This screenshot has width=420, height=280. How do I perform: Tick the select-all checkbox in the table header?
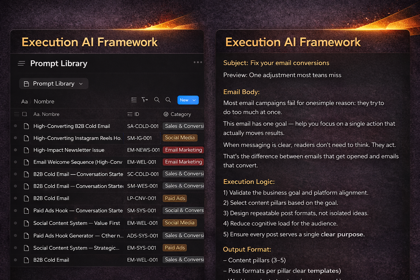(x=25, y=114)
